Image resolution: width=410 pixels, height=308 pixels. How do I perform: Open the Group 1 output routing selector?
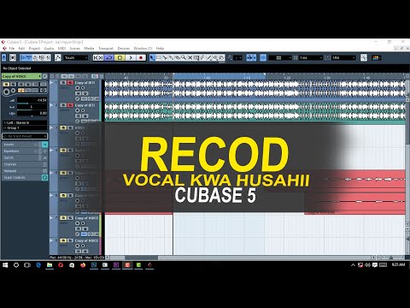coord(25,128)
